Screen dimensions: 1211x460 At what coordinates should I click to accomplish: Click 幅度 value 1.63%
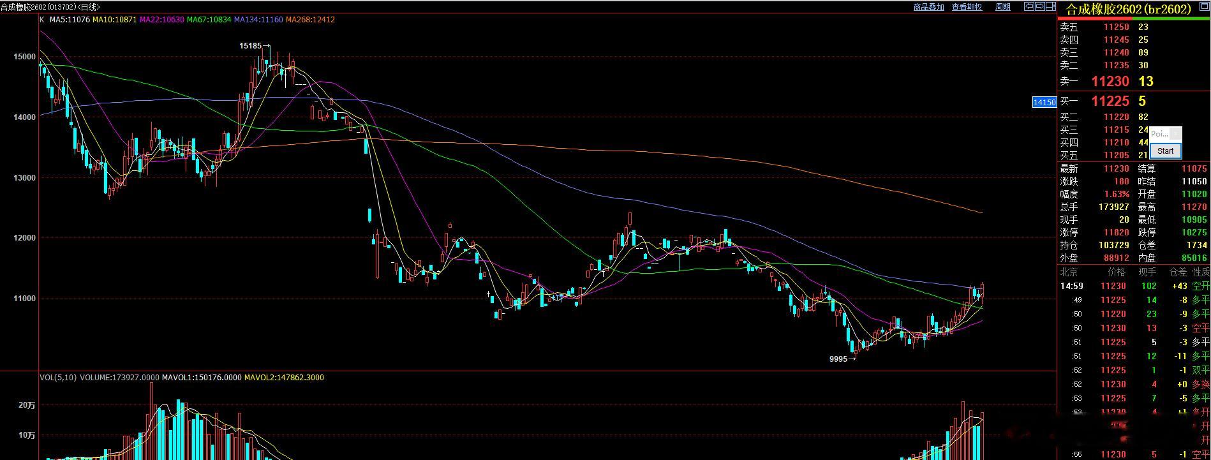1117,195
